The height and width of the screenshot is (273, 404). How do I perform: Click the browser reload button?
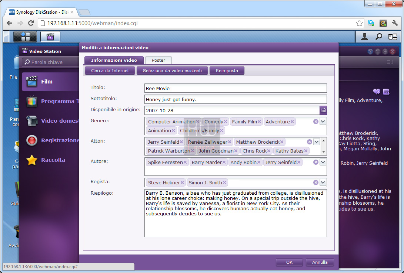tap(31, 23)
